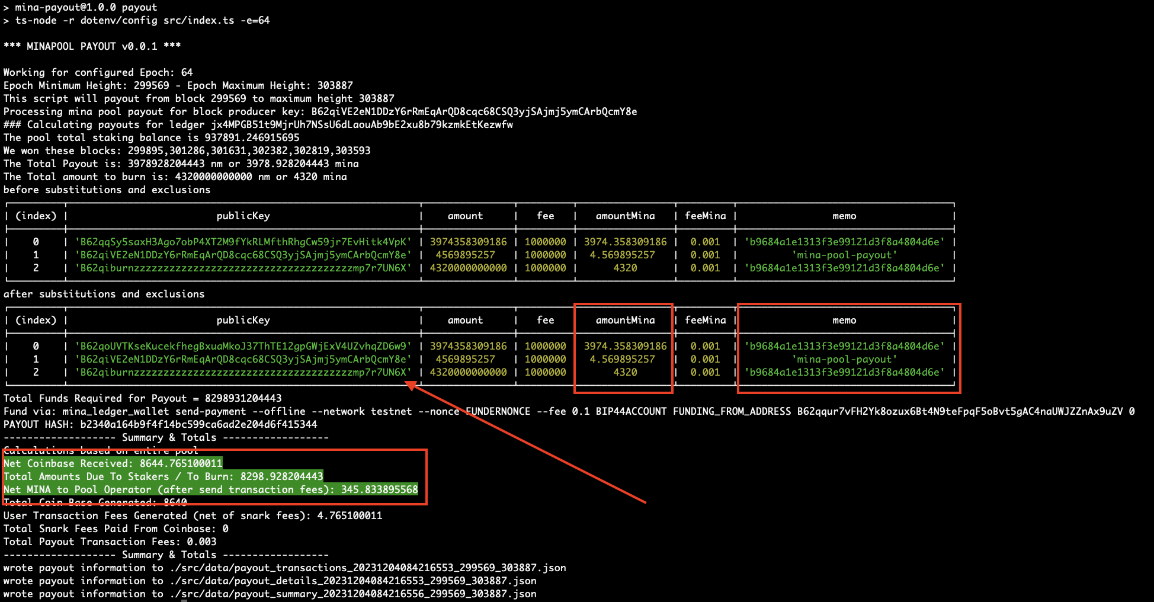
Task: Click the 'Total Funds Required for Payout = 8298931204443' line
Action: tap(143, 398)
